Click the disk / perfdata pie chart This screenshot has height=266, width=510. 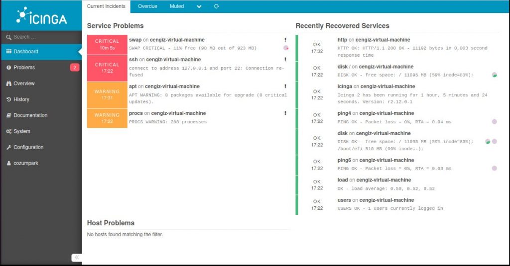495,75
